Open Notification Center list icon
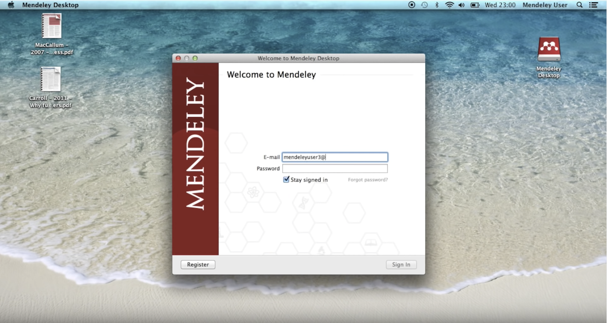607x323 pixels. click(x=593, y=5)
